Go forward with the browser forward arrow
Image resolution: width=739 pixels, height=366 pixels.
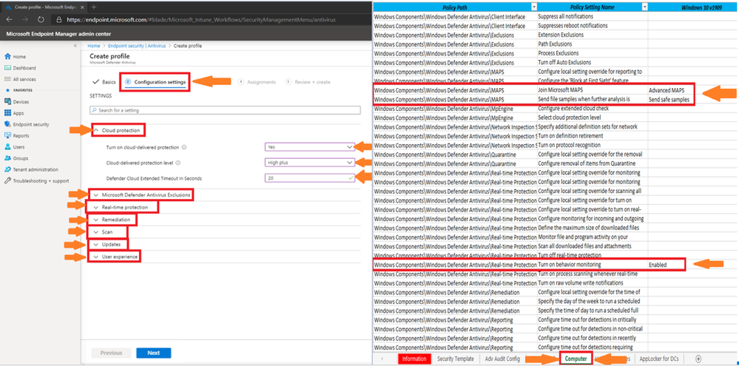click(24, 20)
